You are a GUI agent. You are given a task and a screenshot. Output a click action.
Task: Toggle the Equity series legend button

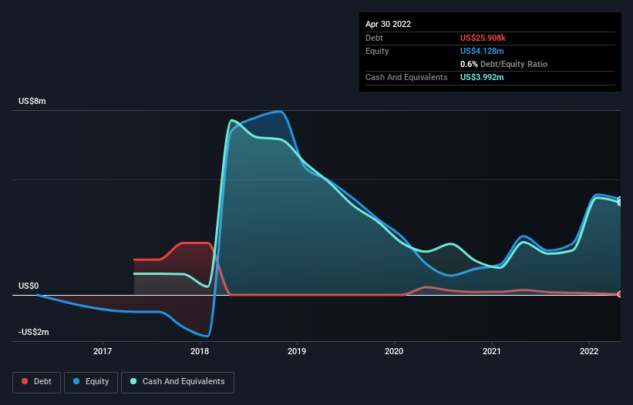(91, 382)
